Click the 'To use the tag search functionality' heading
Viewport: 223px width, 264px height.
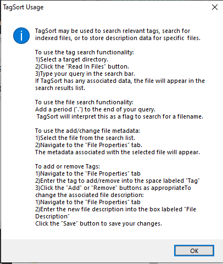85,52
